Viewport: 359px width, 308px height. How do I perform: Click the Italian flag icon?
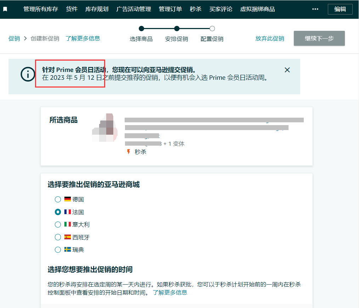click(x=68, y=224)
